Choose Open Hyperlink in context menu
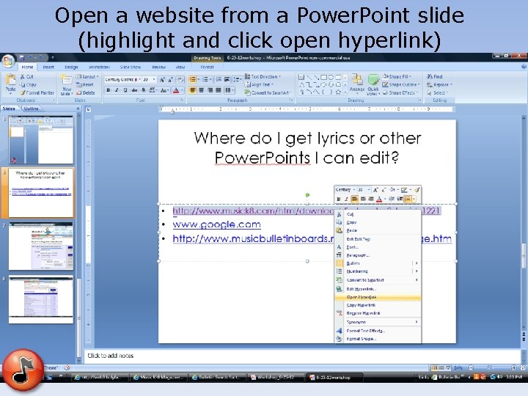This screenshot has width=528, height=396. tap(378, 297)
